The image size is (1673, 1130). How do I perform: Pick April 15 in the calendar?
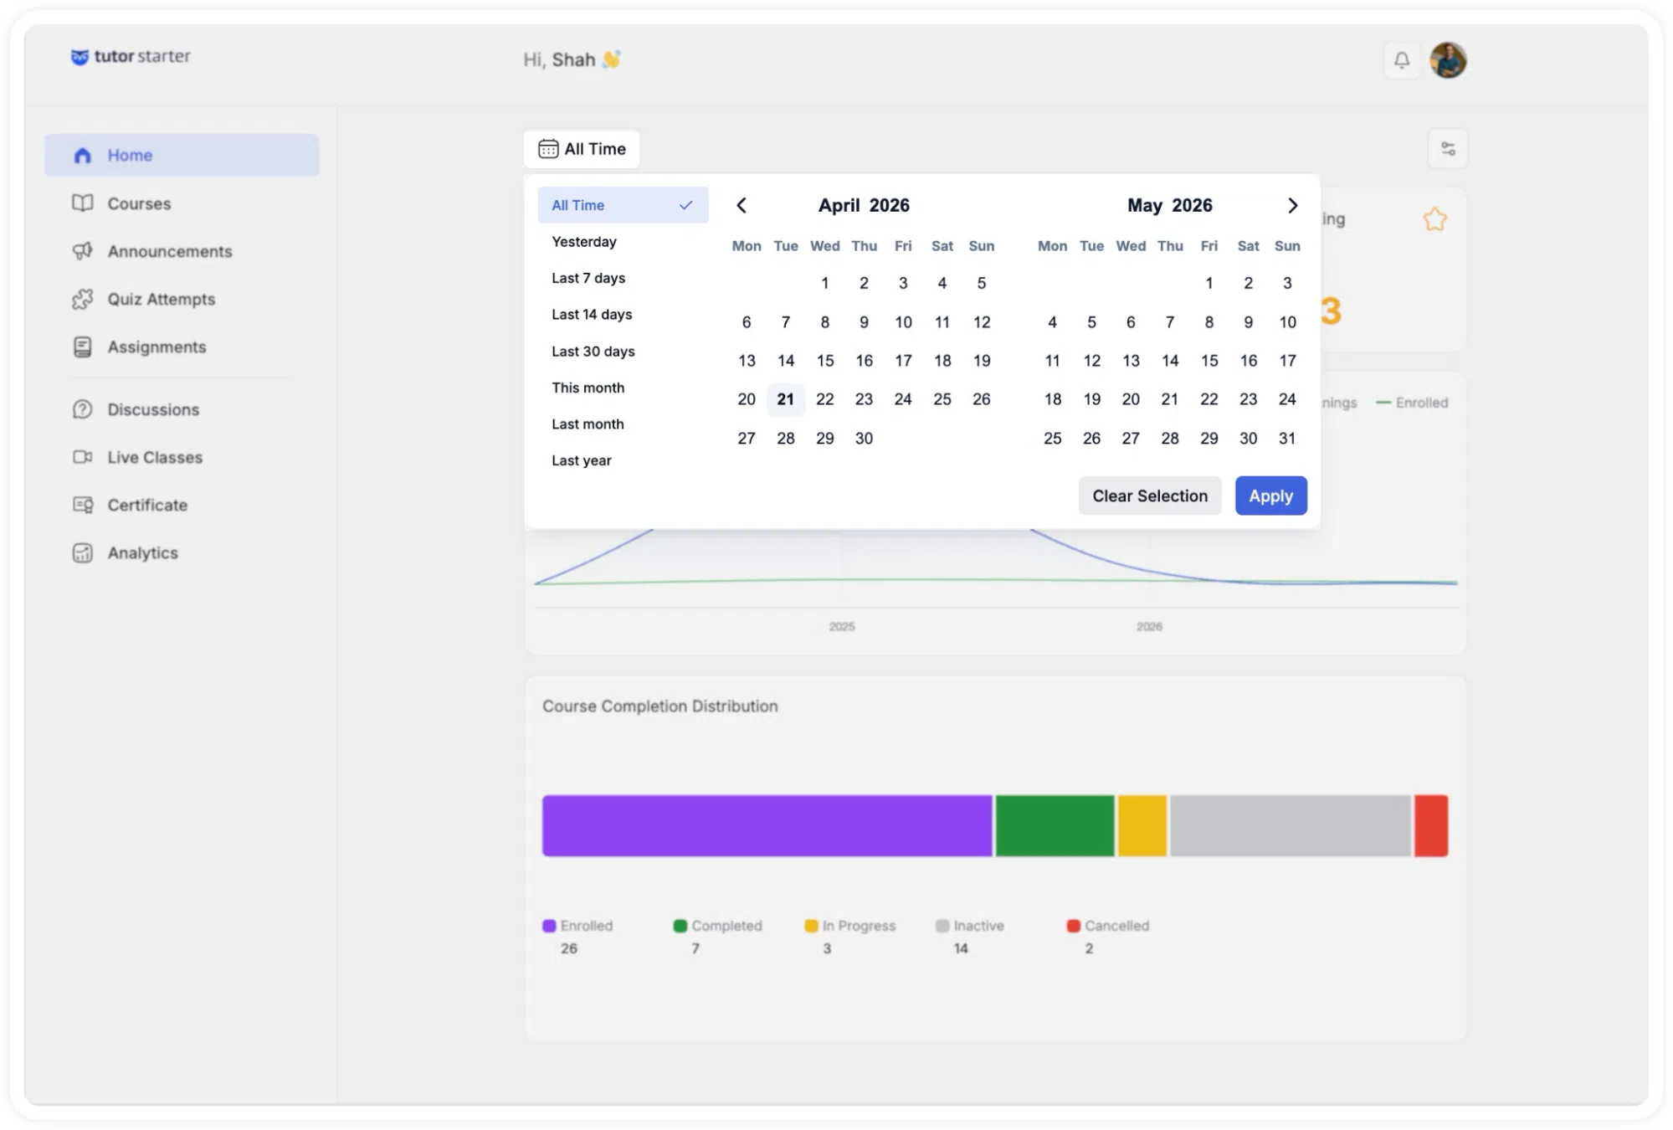[824, 361]
